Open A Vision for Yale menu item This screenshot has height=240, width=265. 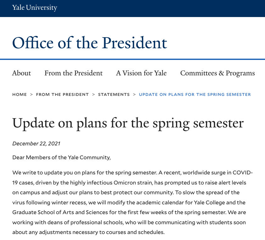141,73
